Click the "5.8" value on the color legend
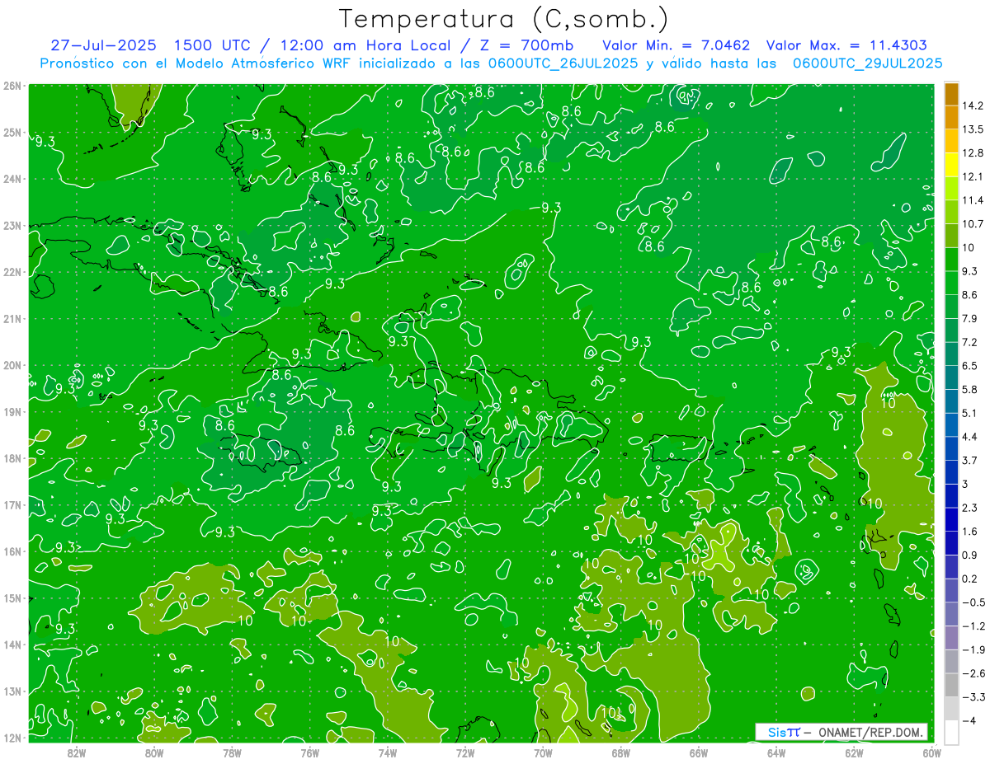The height and width of the screenshot is (764, 990). pos(969,389)
